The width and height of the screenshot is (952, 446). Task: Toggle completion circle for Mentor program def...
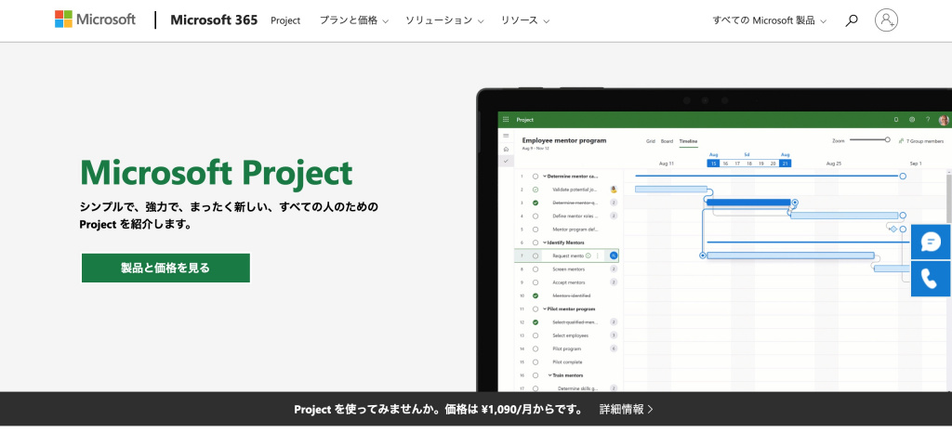point(535,229)
